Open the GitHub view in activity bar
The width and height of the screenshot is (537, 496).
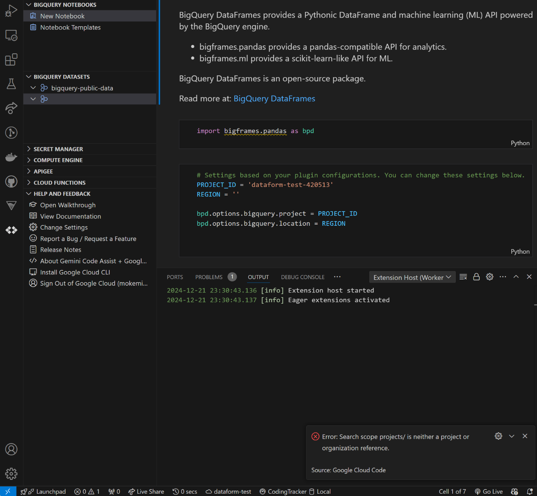11,181
